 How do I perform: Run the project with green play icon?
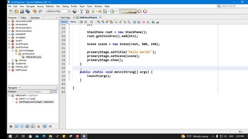(x=93, y=11)
